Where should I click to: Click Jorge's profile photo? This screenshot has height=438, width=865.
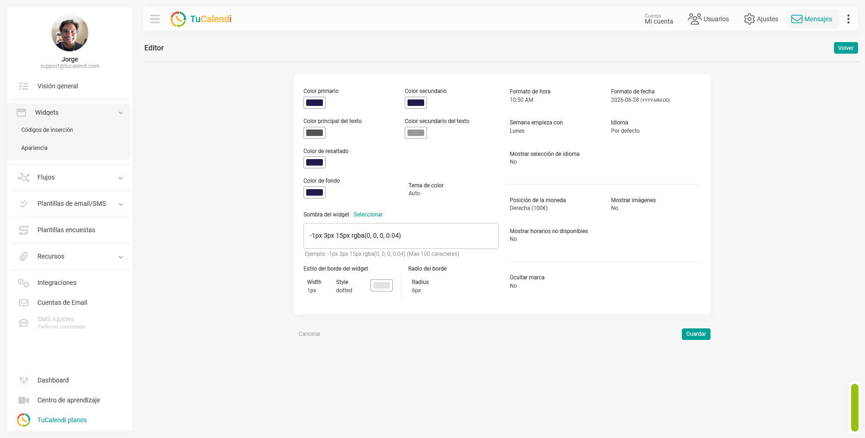coord(70,33)
